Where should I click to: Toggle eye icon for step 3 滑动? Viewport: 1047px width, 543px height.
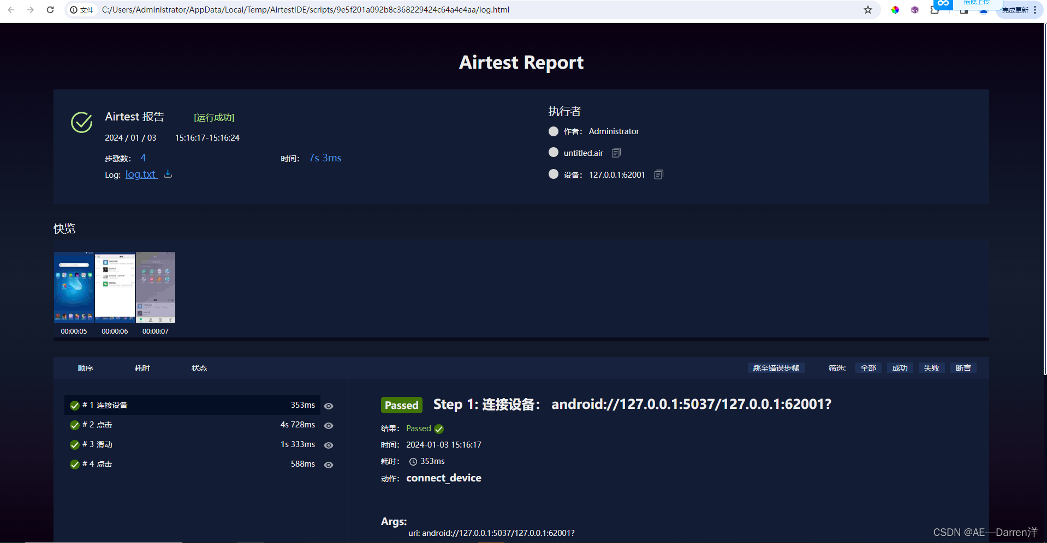click(x=329, y=445)
